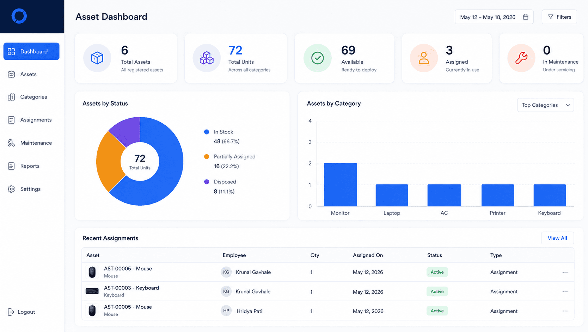Click View All recent assignments

pyautogui.click(x=557, y=238)
